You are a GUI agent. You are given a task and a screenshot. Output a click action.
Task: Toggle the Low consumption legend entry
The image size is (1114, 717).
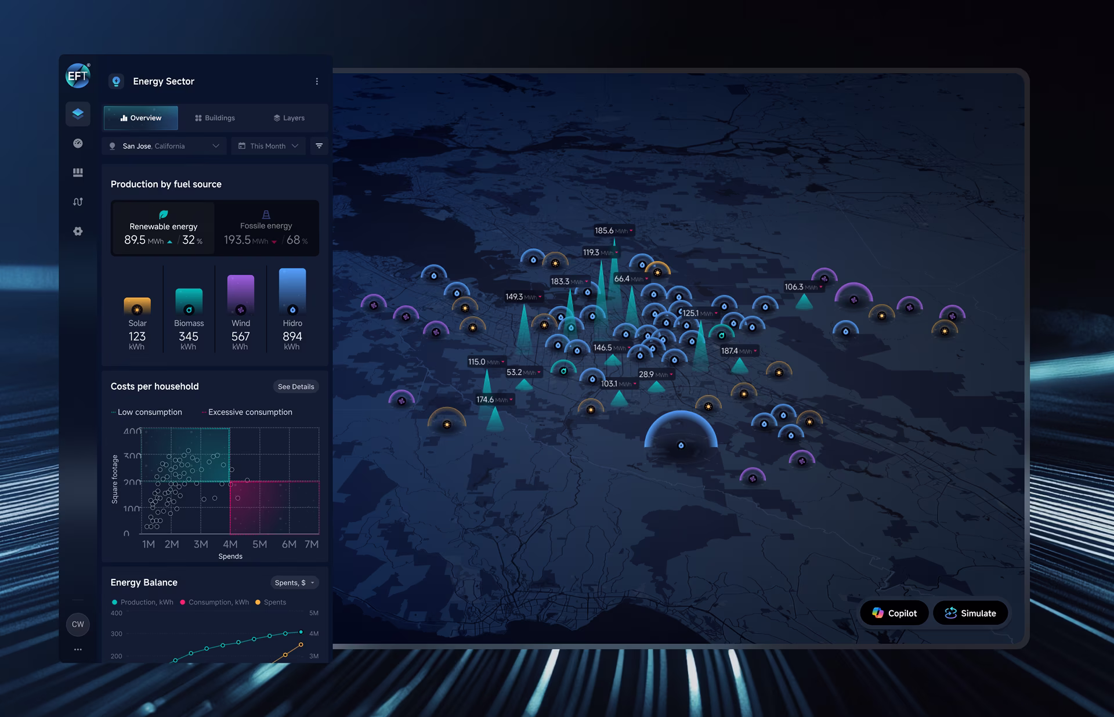pos(147,412)
